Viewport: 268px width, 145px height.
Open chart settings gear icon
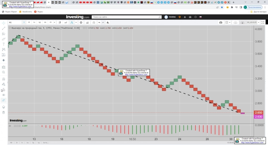click(81, 23)
